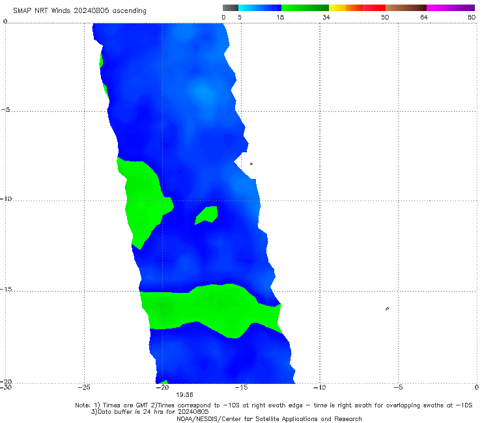Click the '-15' latitude label on left axis
This screenshot has width=482, height=423.
click(x=6, y=289)
